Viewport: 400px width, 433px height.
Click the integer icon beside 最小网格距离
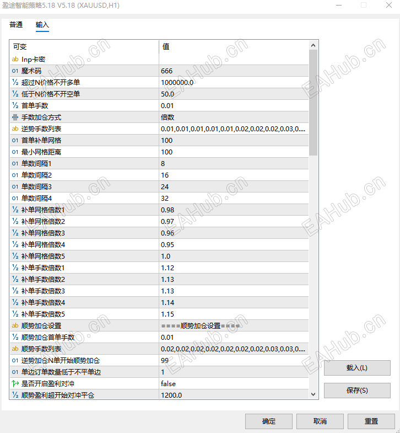click(15, 152)
